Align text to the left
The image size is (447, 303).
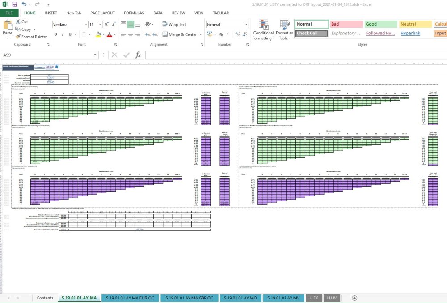tap(123, 34)
